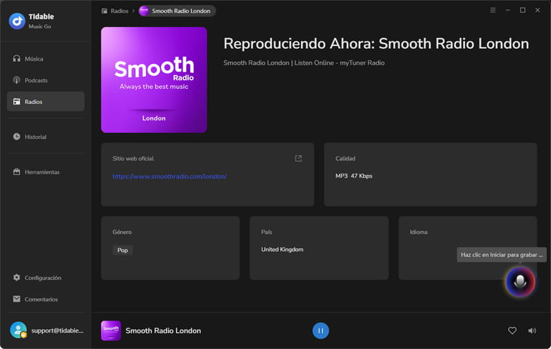Open the Música section
This screenshot has width=551, height=349.
point(45,59)
